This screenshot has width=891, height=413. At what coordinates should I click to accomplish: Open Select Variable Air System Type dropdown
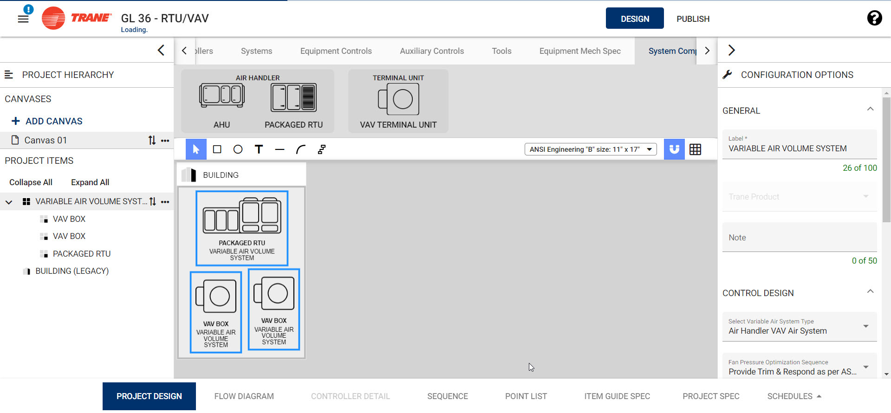[799, 327]
